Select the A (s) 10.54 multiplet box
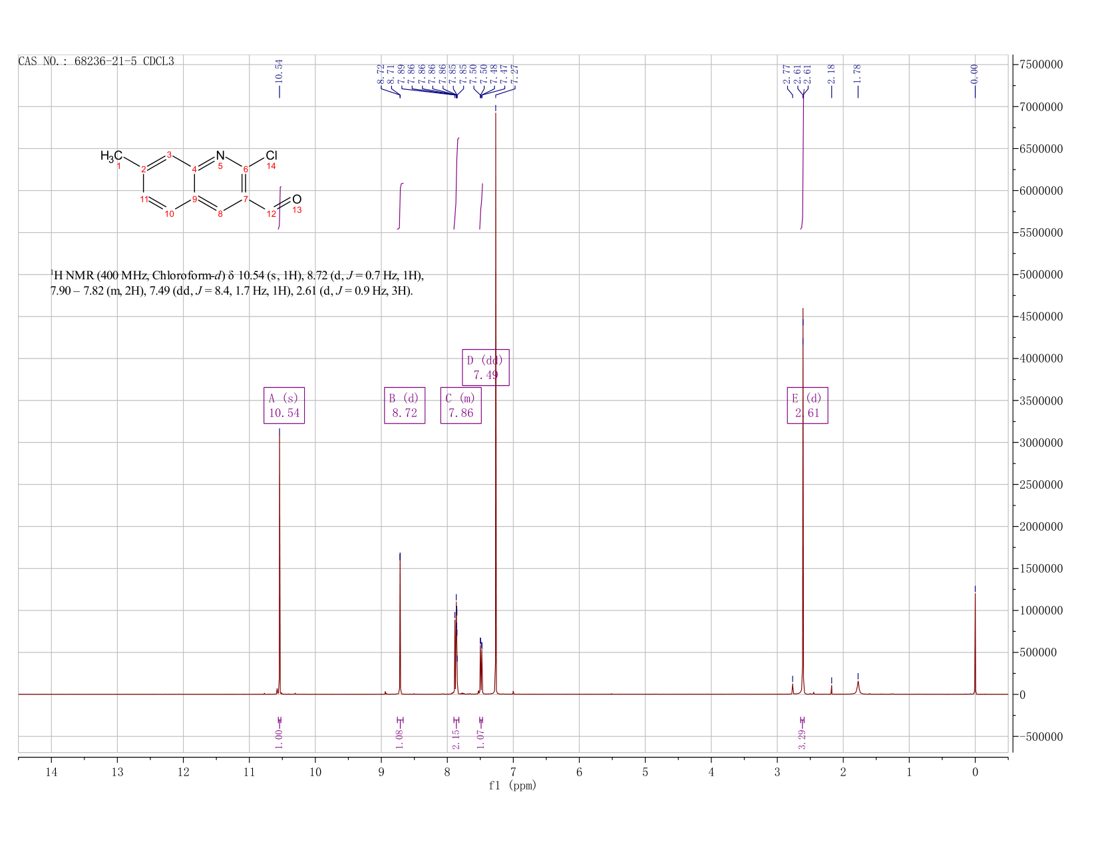The width and height of the screenshot is (1098, 848). pos(284,405)
